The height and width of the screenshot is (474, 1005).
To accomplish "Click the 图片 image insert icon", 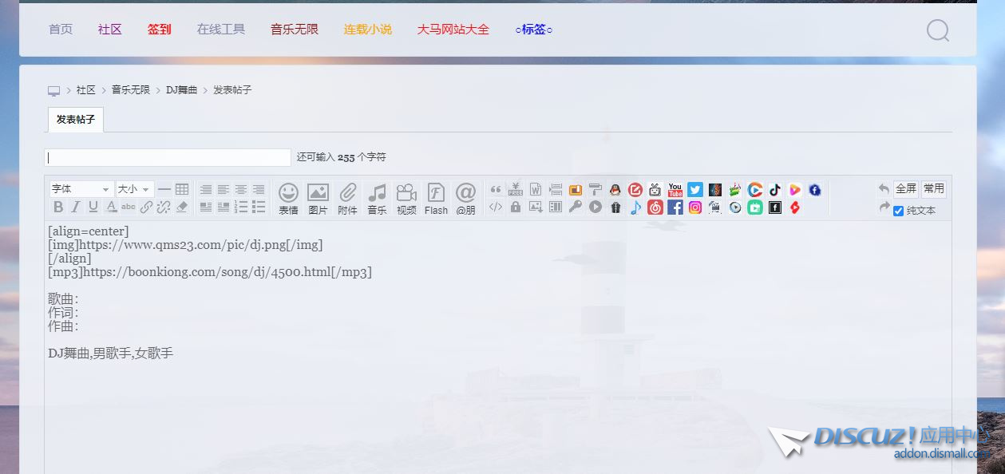I will 318,198.
